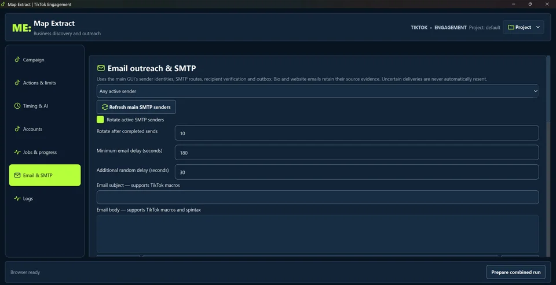Click the TikTok icon beside Actions & limits
The width and height of the screenshot is (556, 285).
17,83
